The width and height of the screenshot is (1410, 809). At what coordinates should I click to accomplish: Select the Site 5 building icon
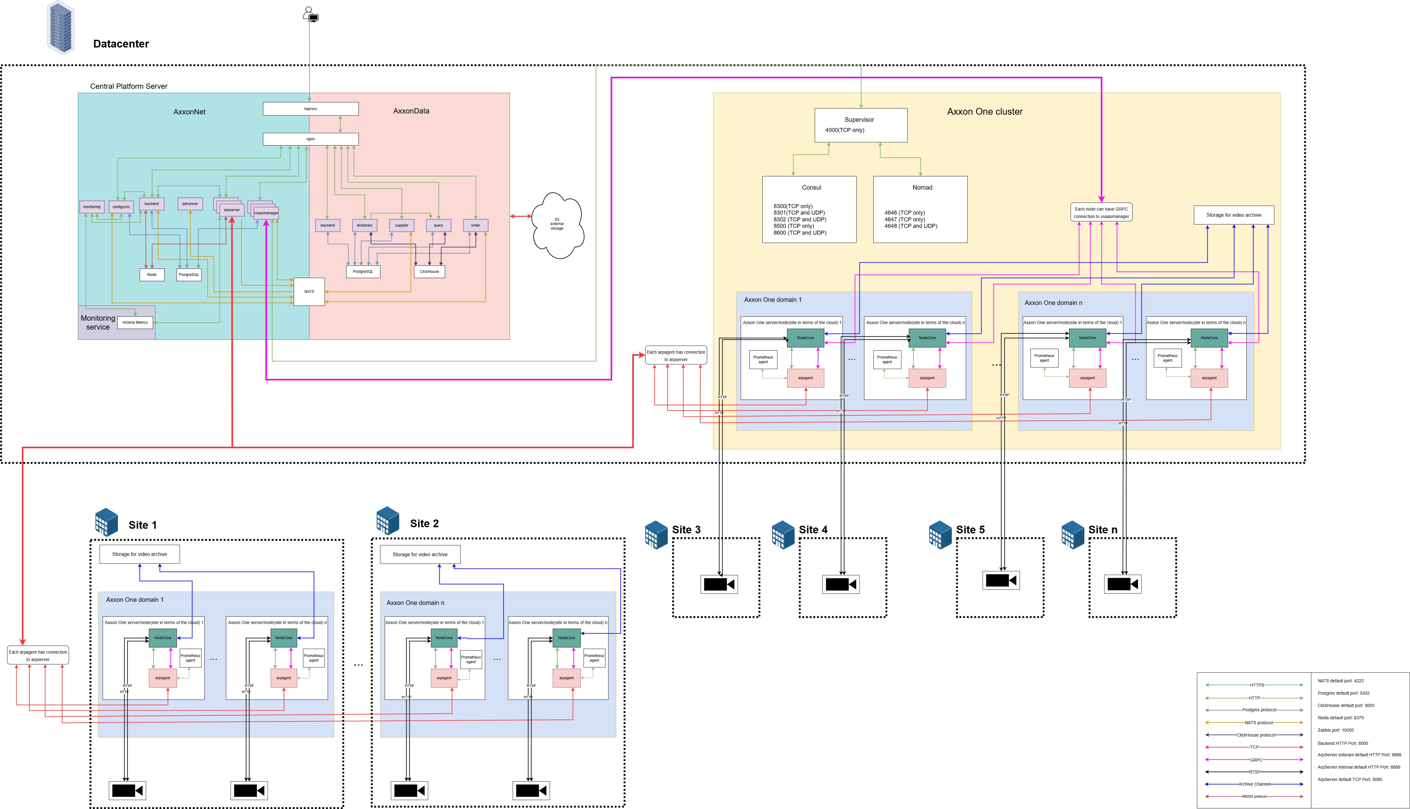click(940, 535)
